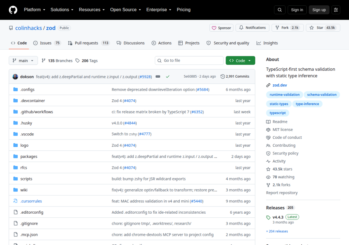Screen dimensions: 349x245
Task: View 43.5k stars stargazers
Action: point(279,169)
